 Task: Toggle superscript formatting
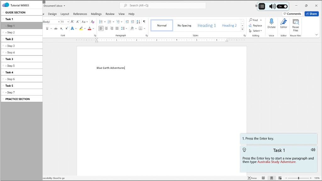[67, 28]
